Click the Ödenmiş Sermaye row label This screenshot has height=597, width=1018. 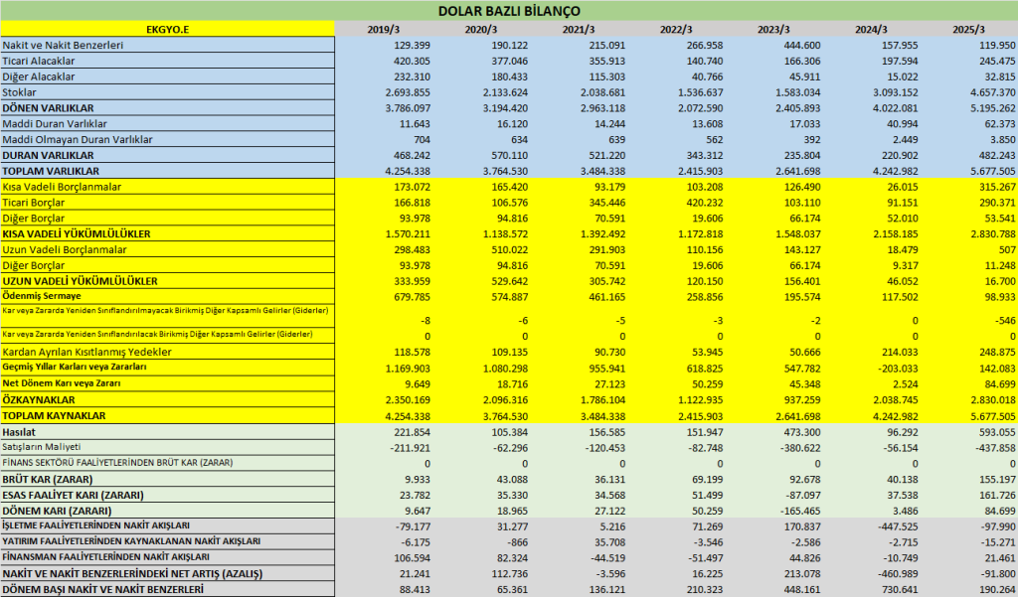click(42, 296)
